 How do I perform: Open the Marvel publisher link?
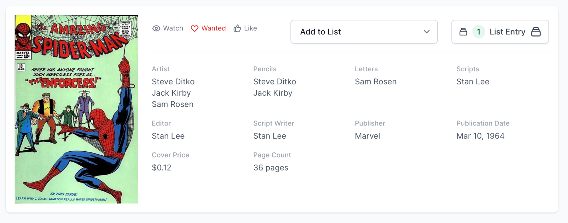(x=367, y=136)
